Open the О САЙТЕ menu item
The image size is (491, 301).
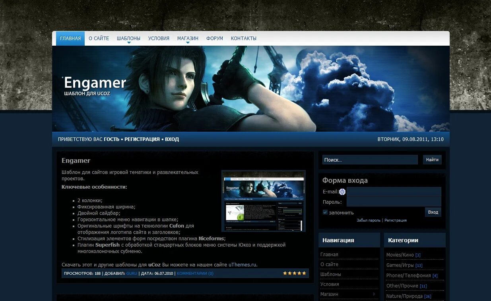[99, 39]
